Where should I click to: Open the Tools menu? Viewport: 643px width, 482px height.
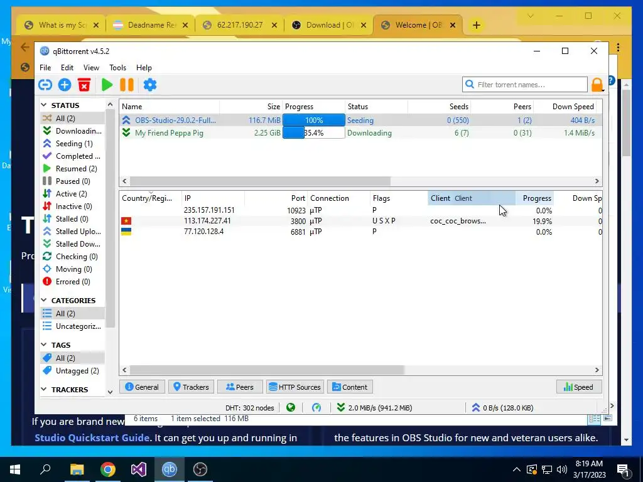click(x=117, y=68)
